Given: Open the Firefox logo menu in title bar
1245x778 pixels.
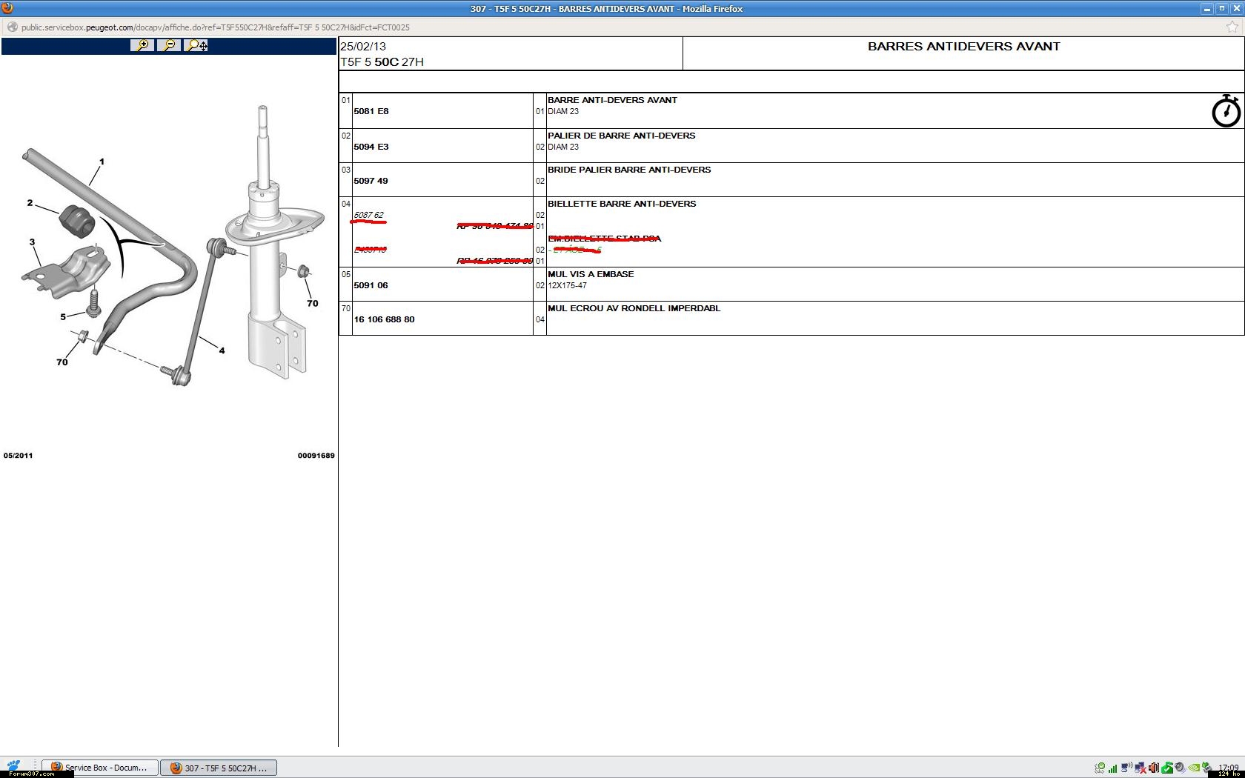Looking at the screenshot, I should tap(7, 8).
